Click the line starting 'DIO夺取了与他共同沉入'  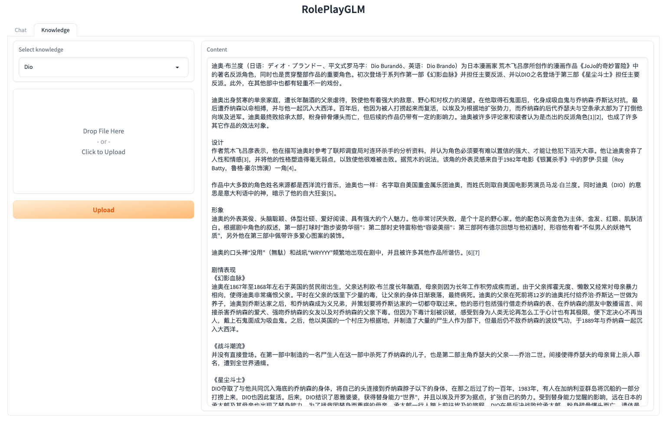click(425, 389)
